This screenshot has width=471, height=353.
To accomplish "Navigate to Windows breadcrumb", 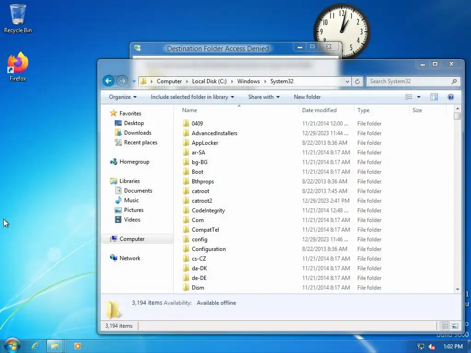I will (248, 81).
